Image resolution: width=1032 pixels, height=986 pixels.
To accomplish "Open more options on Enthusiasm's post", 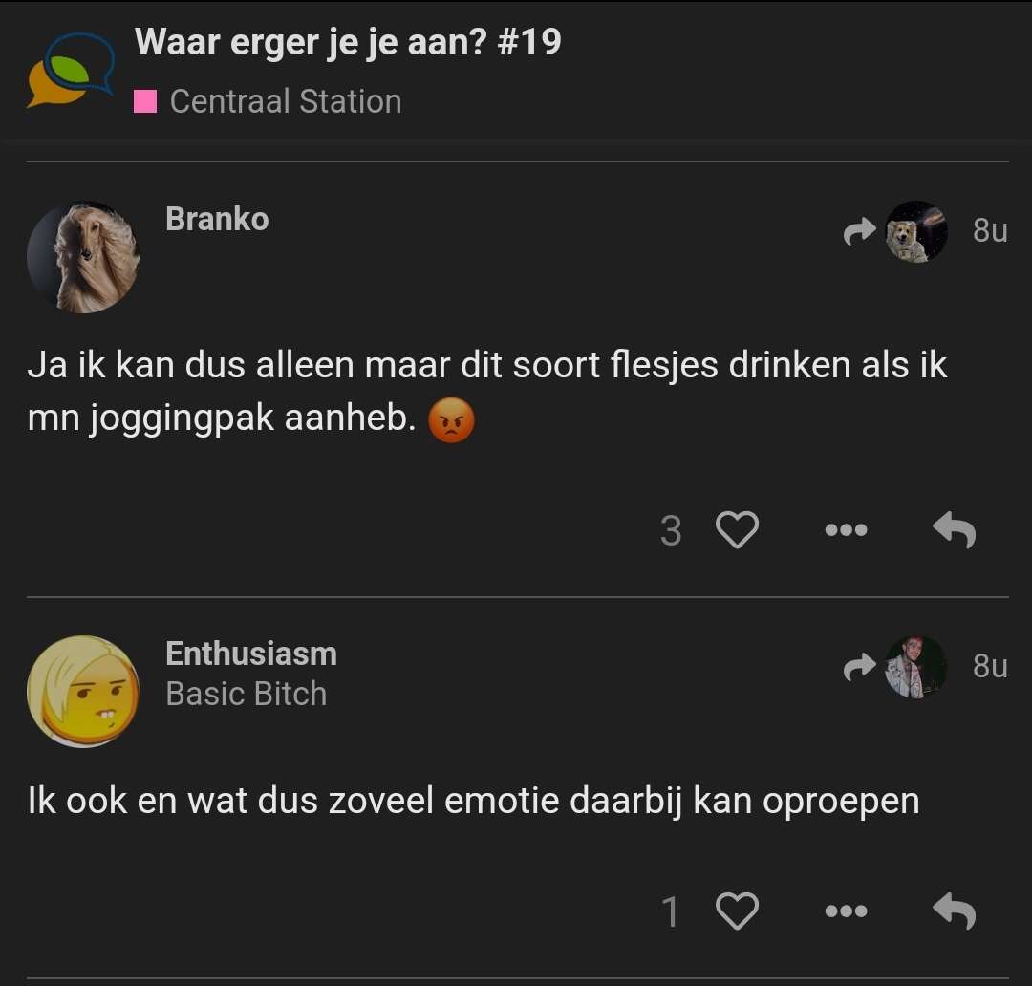I will click(846, 911).
